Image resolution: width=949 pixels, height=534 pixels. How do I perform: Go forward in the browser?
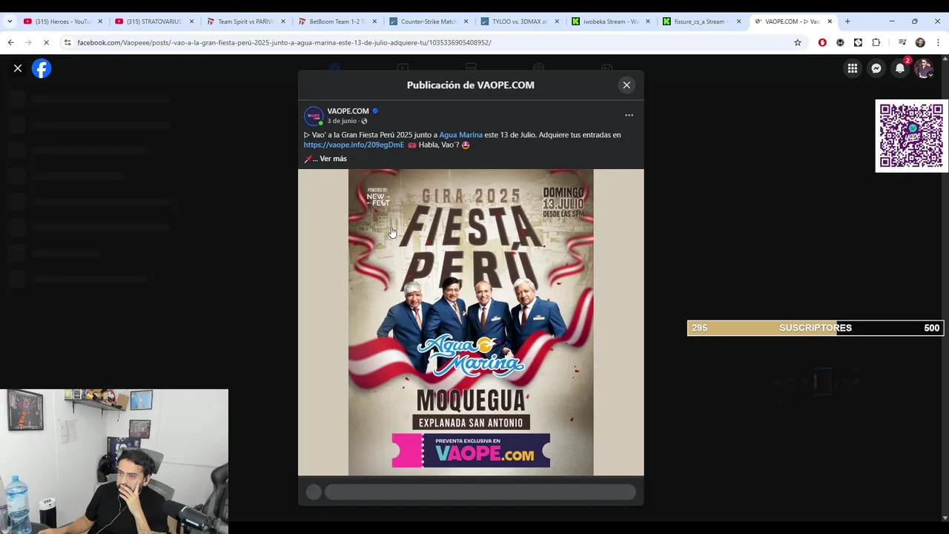click(28, 42)
